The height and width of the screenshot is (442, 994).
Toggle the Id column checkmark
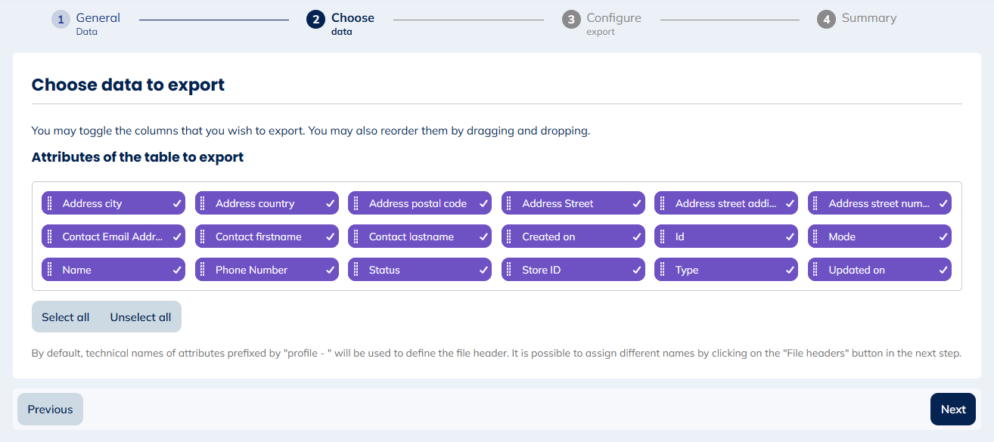tap(789, 236)
